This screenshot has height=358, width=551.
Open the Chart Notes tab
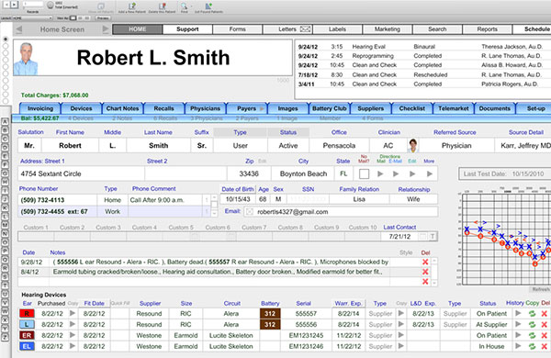click(x=123, y=108)
